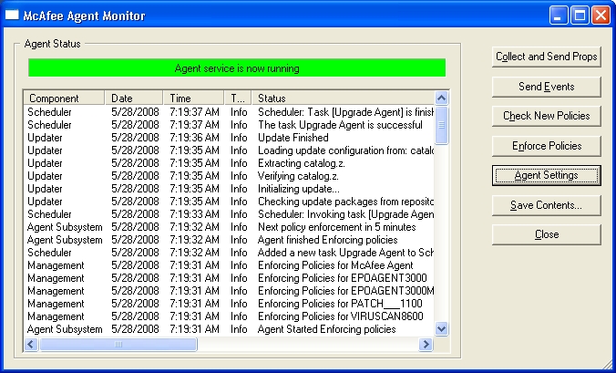Viewport: 616px width, 373px height.
Task: Select row 'Enforcing Policies for VIRUSCAN8600'
Action: point(229,316)
